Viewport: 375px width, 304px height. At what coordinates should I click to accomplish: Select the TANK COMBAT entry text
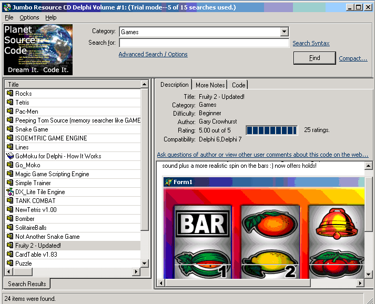35,201
